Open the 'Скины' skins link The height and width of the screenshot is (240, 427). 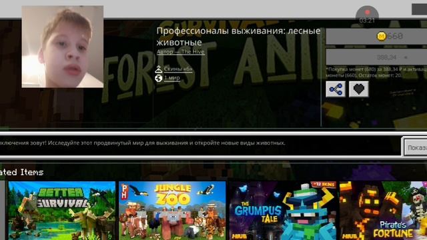point(178,69)
